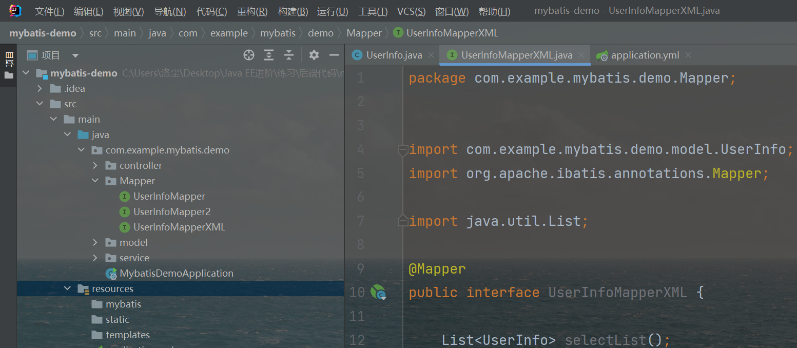797x348 pixels.
Task: Click the mybatis-demo breadcrumb
Action: (x=43, y=33)
